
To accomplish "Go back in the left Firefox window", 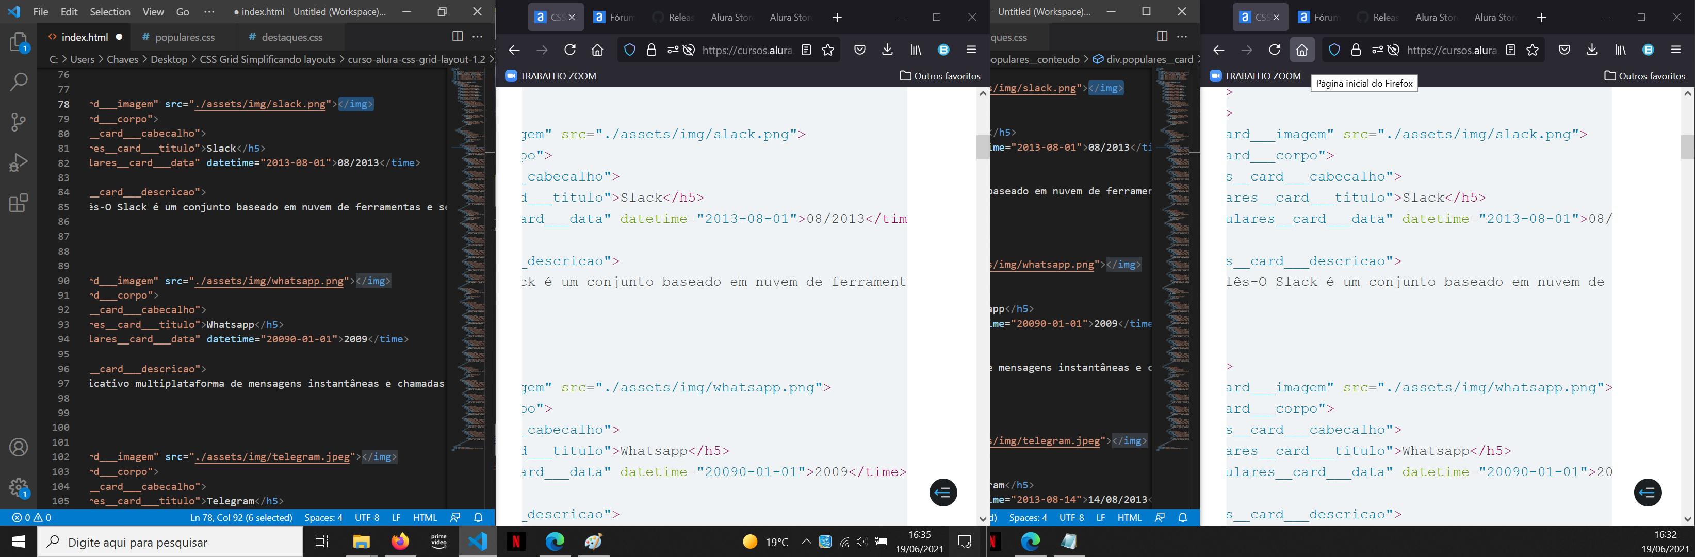I will [514, 50].
